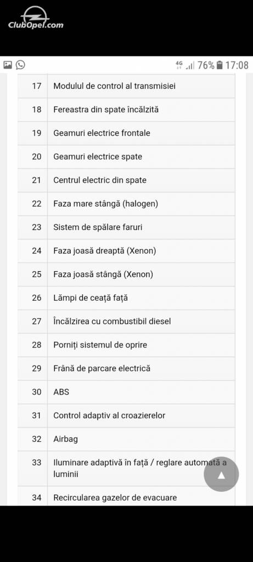Open the WhatsApp notification icon
253x562 pixels.
[20, 65]
